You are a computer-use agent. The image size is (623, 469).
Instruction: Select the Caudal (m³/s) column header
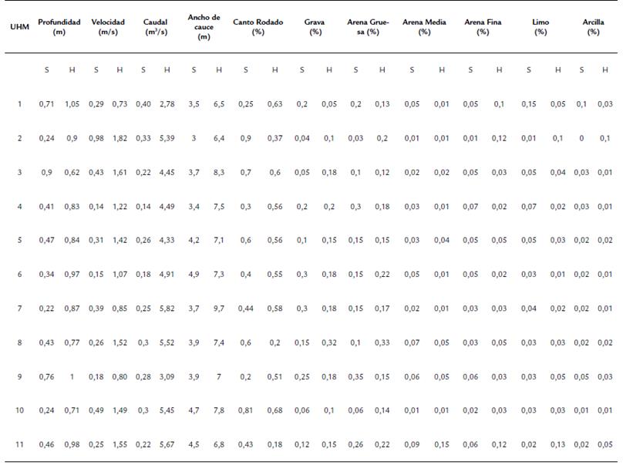tap(155, 27)
